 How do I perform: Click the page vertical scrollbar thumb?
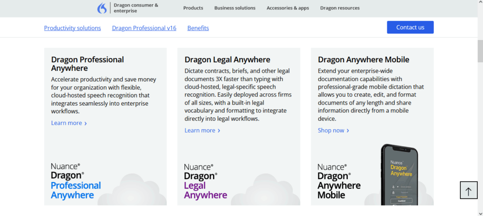click(x=480, y=51)
